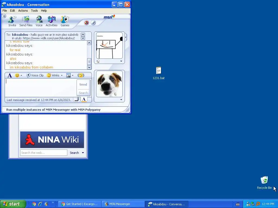Open the web search dropdown arrow
The image size is (278, 208).
pyautogui.click(x=83, y=153)
